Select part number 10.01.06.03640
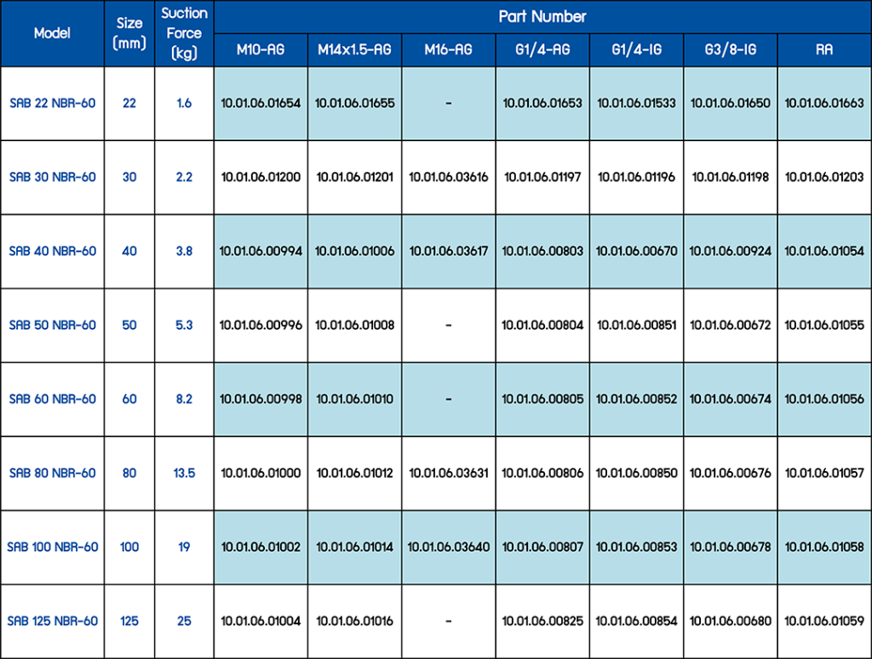This screenshot has width=872, height=659. click(x=448, y=547)
